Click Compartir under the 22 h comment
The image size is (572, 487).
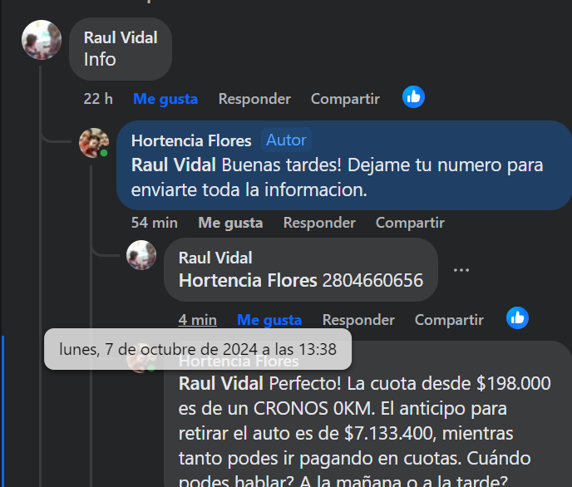[345, 99]
